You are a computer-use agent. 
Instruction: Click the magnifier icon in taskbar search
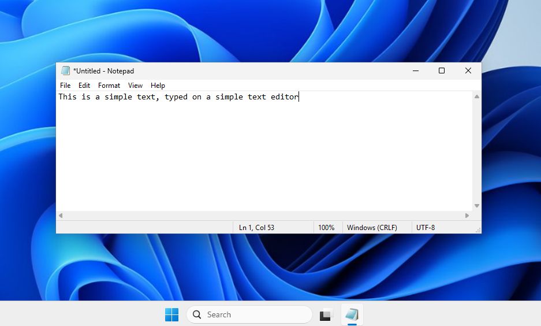click(x=197, y=314)
